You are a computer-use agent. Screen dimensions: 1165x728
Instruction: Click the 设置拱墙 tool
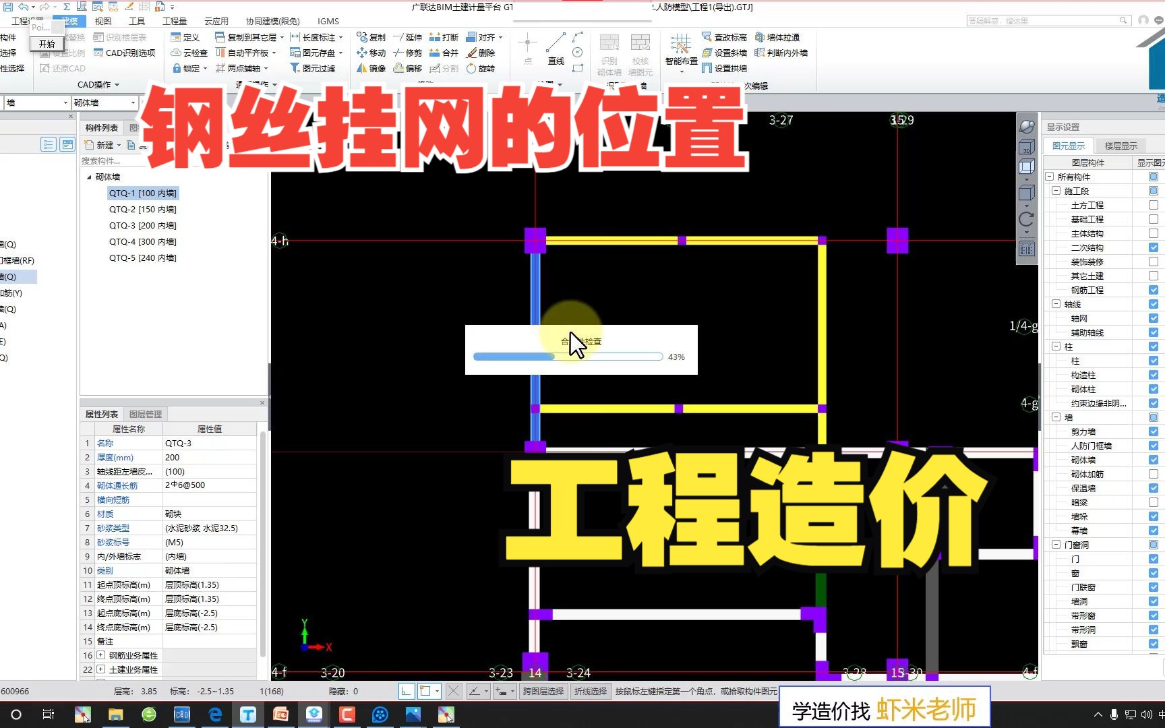(724, 68)
